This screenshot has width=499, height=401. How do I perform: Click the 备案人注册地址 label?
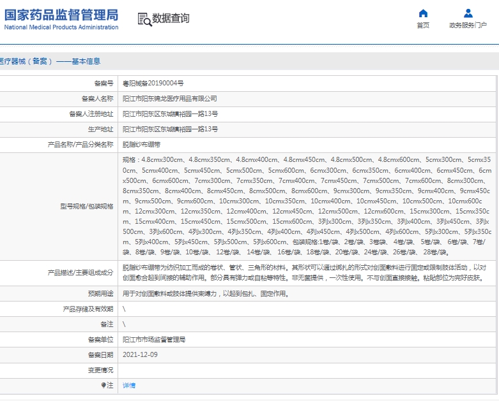91,113
